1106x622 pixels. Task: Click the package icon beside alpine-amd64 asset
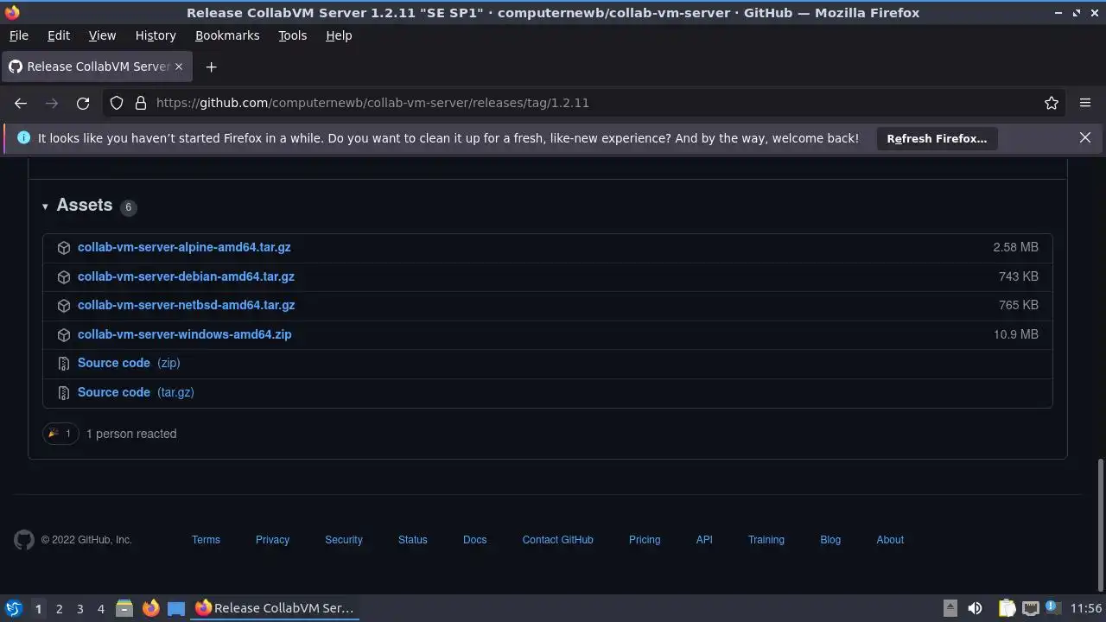point(64,248)
